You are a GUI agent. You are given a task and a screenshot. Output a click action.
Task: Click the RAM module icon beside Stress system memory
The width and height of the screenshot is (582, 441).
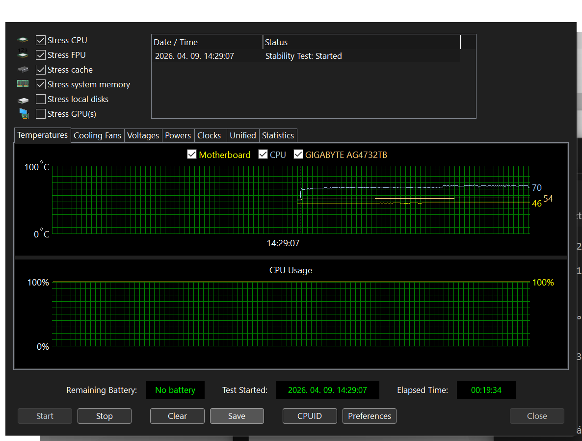pyautogui.click(x=23, y=84)
